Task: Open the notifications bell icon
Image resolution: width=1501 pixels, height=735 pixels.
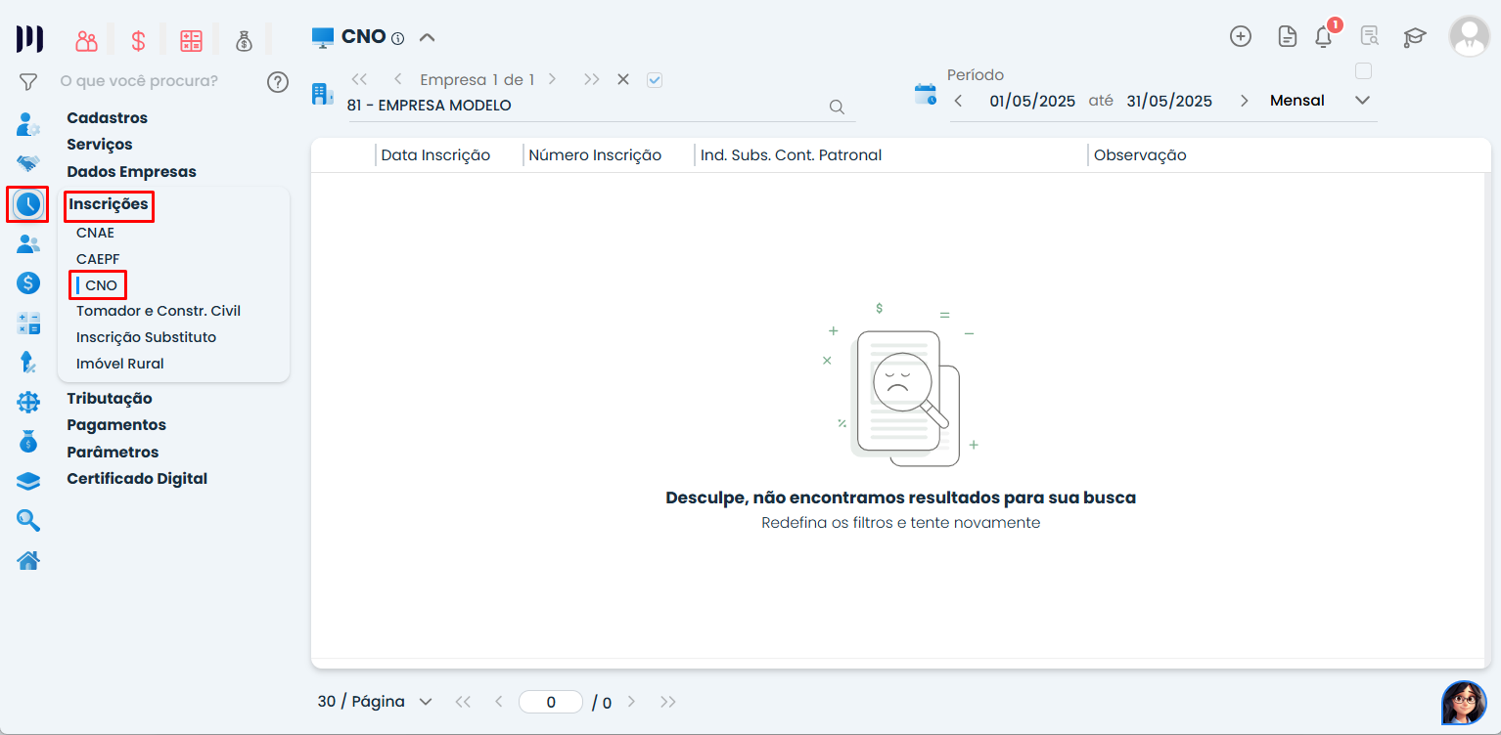Action: (x=1323, y=37)
